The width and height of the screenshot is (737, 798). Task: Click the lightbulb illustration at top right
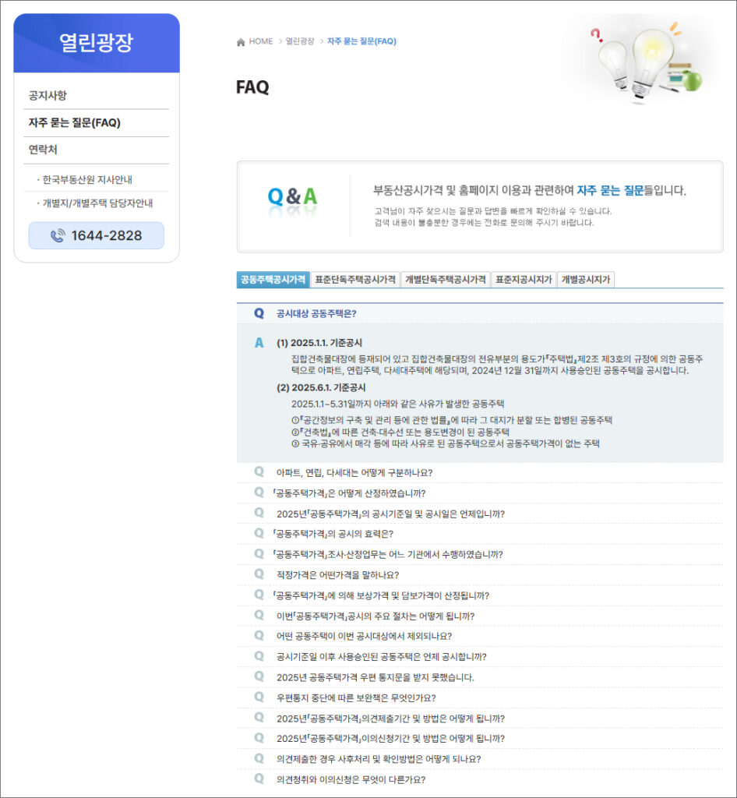(645, 58)
